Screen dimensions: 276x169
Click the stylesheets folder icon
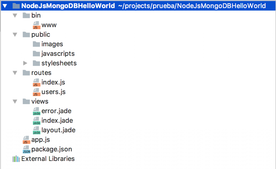click(36, 63)
